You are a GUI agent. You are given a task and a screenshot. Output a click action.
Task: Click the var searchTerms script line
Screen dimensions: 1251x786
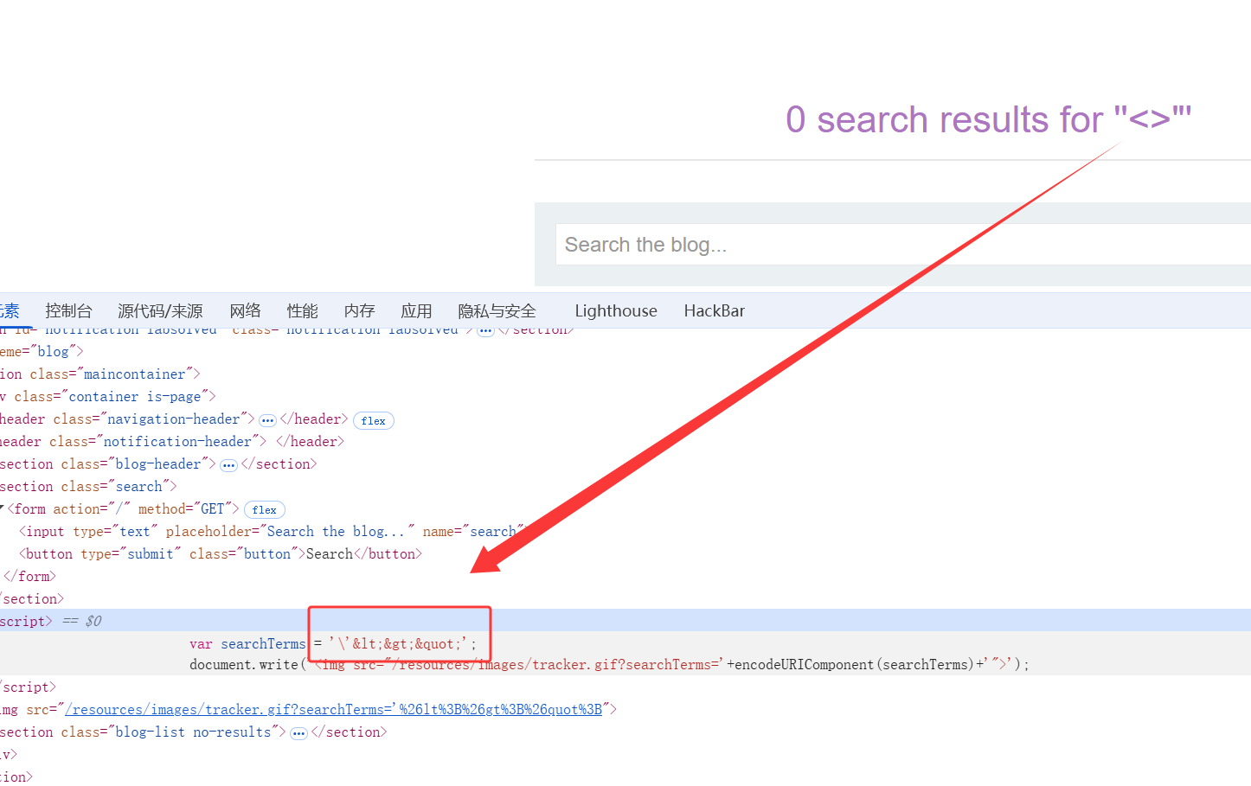(333, 643)
